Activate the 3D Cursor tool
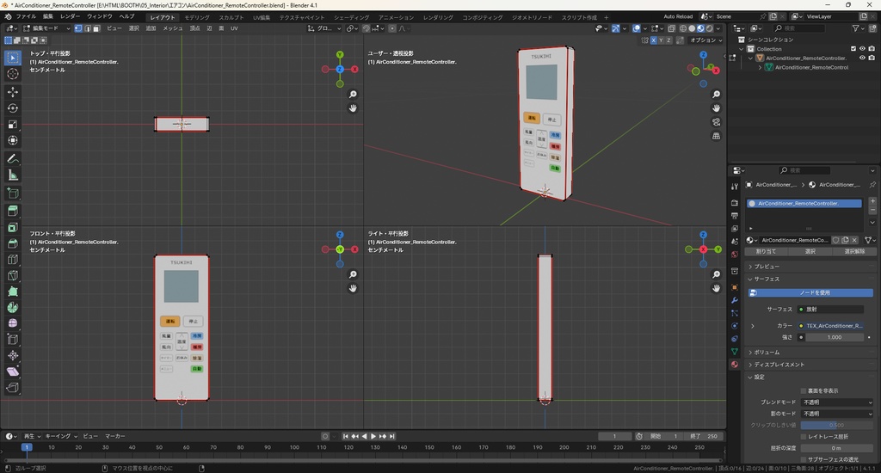Image resolution: width=881 pixels, height=473 pixels. coord(13,74)
